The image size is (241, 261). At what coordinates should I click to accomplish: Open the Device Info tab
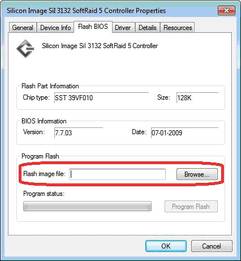[55, 28]
